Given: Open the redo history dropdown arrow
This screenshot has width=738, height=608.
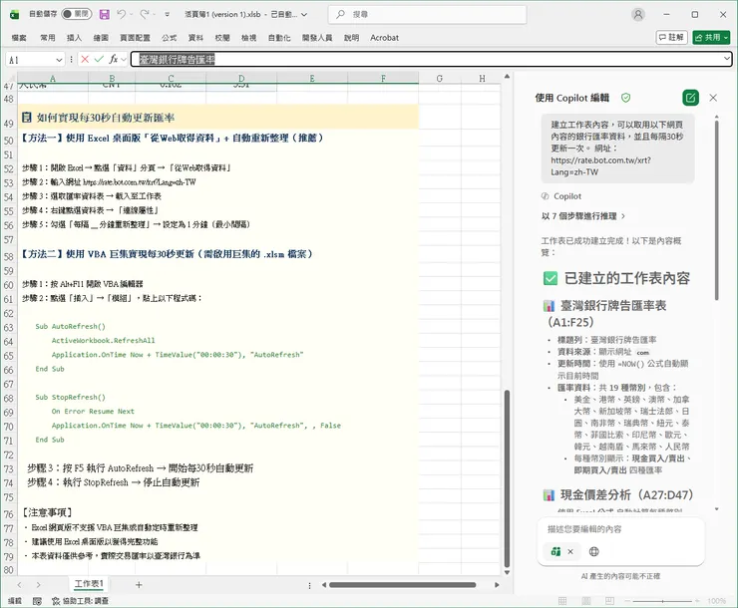Looking at the screenshot, I should pyautogui.click(x=155, y=15).
